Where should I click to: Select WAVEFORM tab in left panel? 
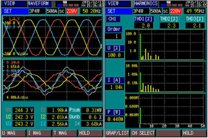point(39,4)
